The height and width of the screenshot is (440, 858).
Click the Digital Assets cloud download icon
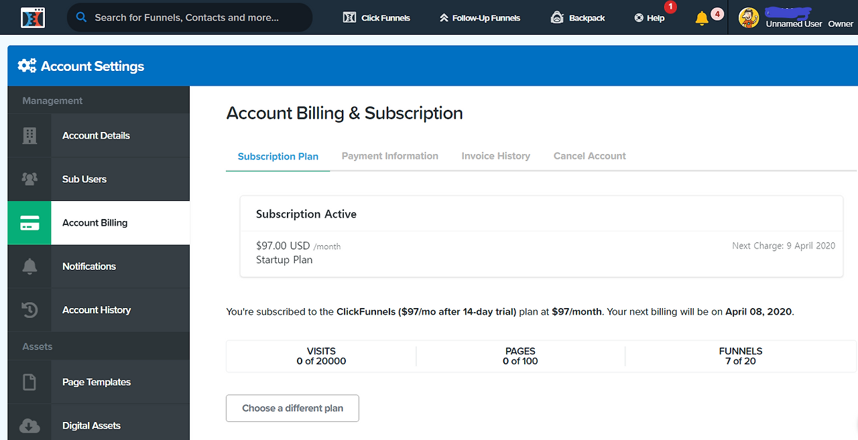point(29,426)
